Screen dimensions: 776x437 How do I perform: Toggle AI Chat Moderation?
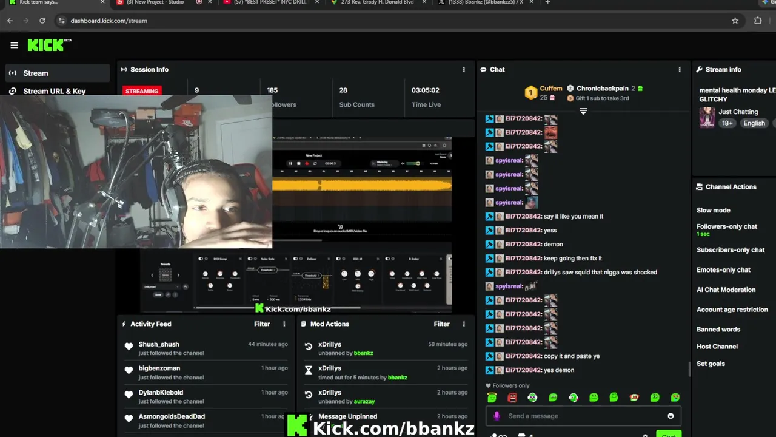[726, 290]
